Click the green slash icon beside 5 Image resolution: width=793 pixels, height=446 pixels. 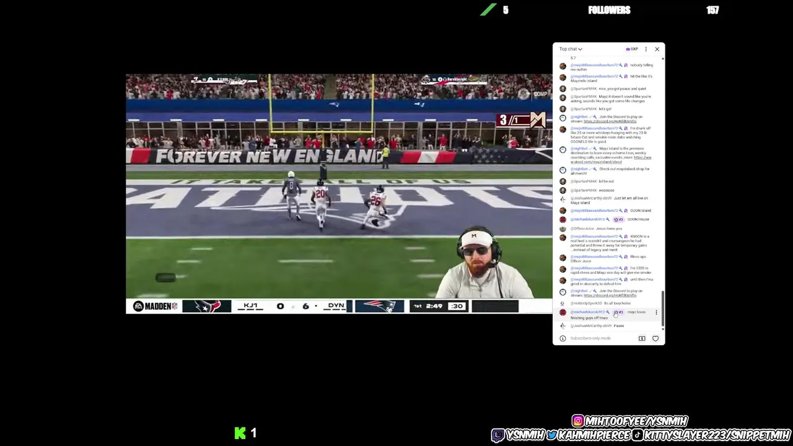[489, 10]
